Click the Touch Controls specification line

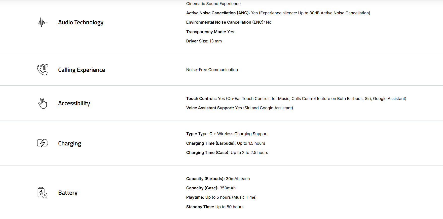296,98
